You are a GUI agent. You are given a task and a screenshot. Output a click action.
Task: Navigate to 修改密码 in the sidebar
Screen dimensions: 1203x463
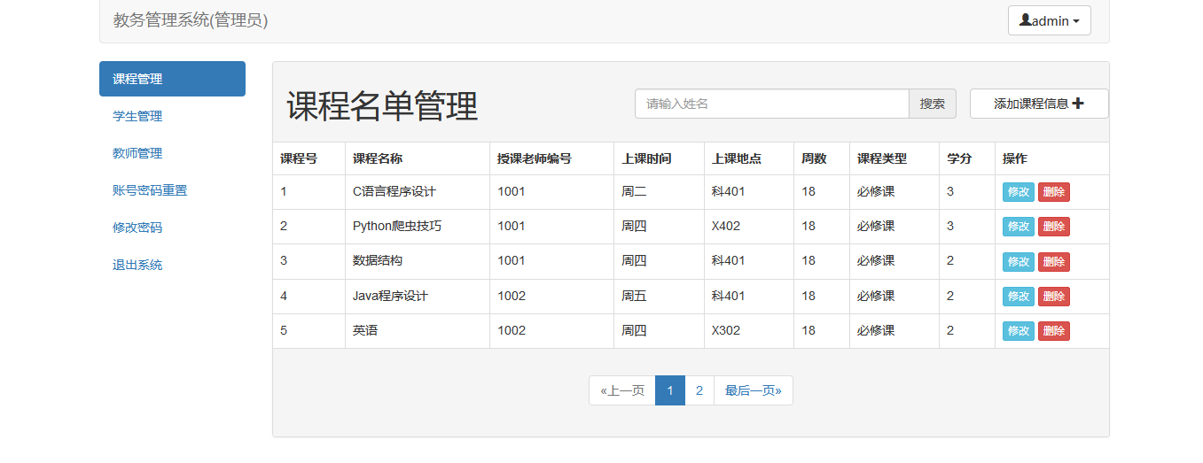[x=137, y=228]
